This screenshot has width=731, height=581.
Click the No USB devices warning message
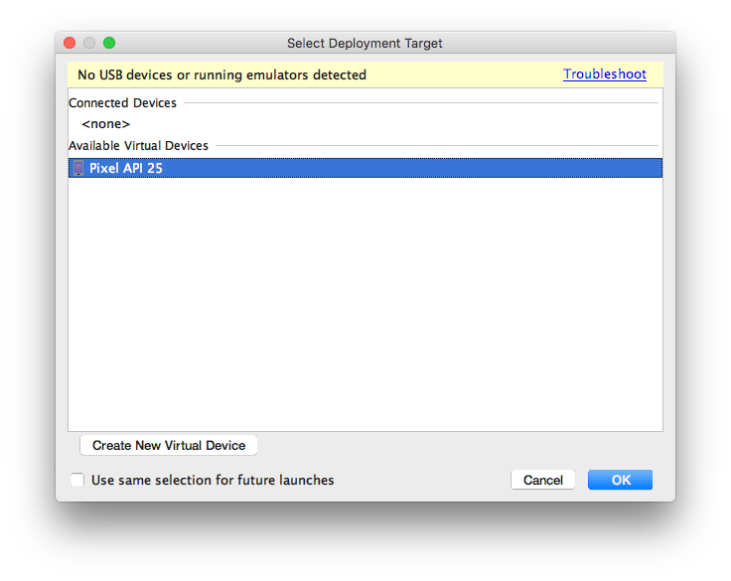(221, 74)
